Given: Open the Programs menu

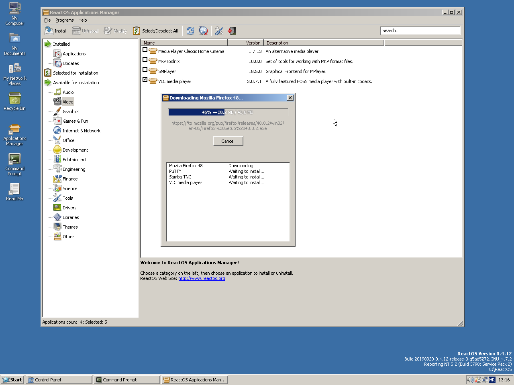Looking at the screenshot, I should pos(64,20).
